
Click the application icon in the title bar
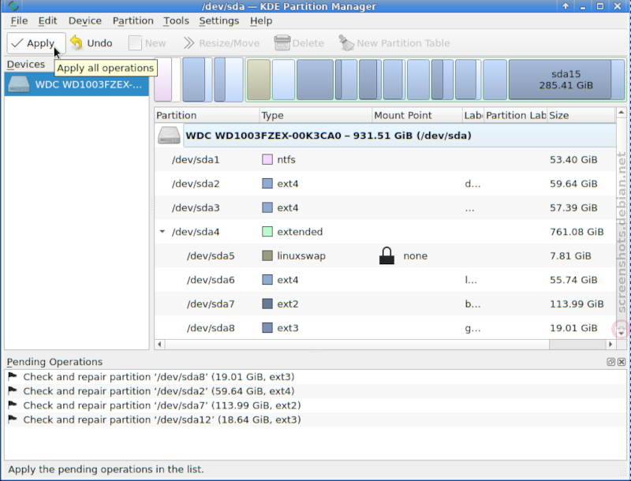(x=13, y=6)
